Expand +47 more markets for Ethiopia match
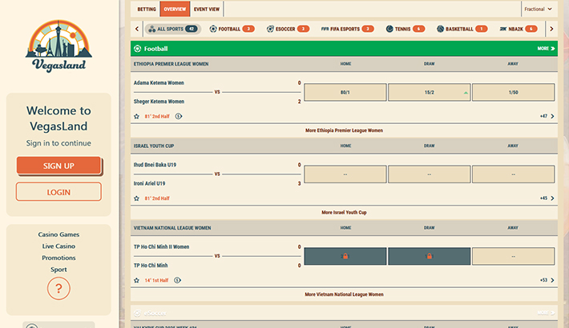Screen dimensions: 569x328 [x=547, y=116]
